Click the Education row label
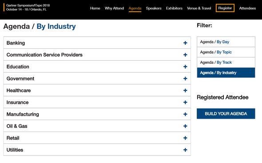The width and height of the screenshot is (262, 163). (18, 67)
